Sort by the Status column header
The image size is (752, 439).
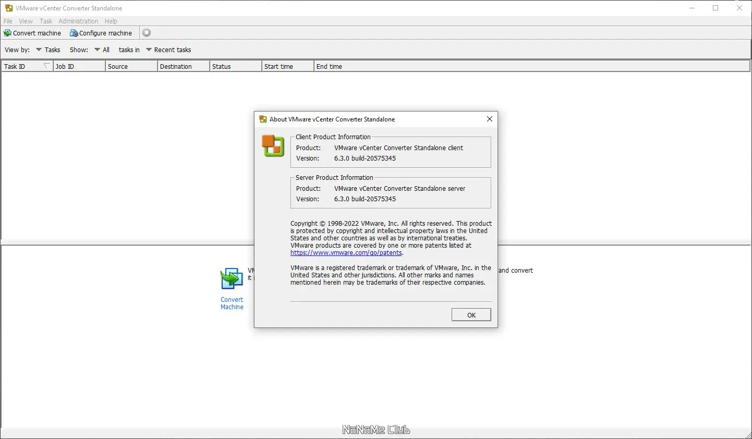point(236,66)
